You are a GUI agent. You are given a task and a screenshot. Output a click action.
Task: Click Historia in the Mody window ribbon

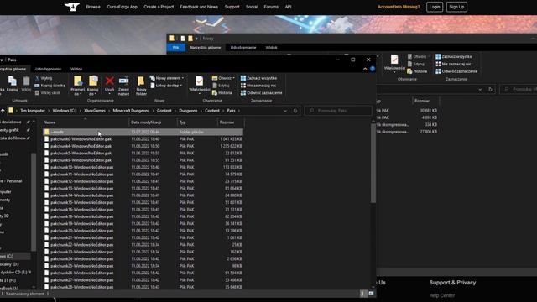417,71
